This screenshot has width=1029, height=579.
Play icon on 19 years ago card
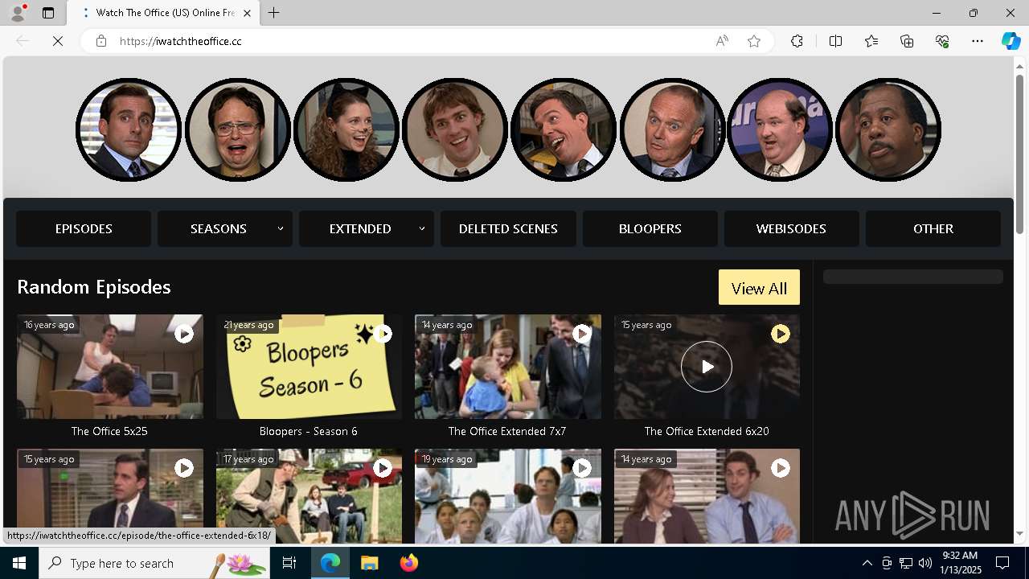tap(582, 467)
